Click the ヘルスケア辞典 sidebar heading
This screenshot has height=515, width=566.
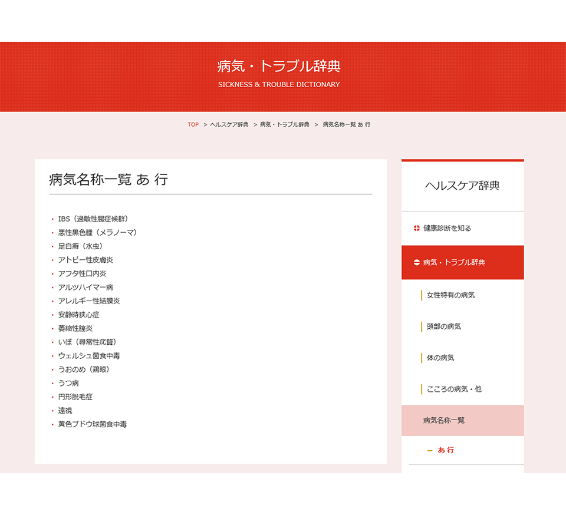tap(462, 186)
